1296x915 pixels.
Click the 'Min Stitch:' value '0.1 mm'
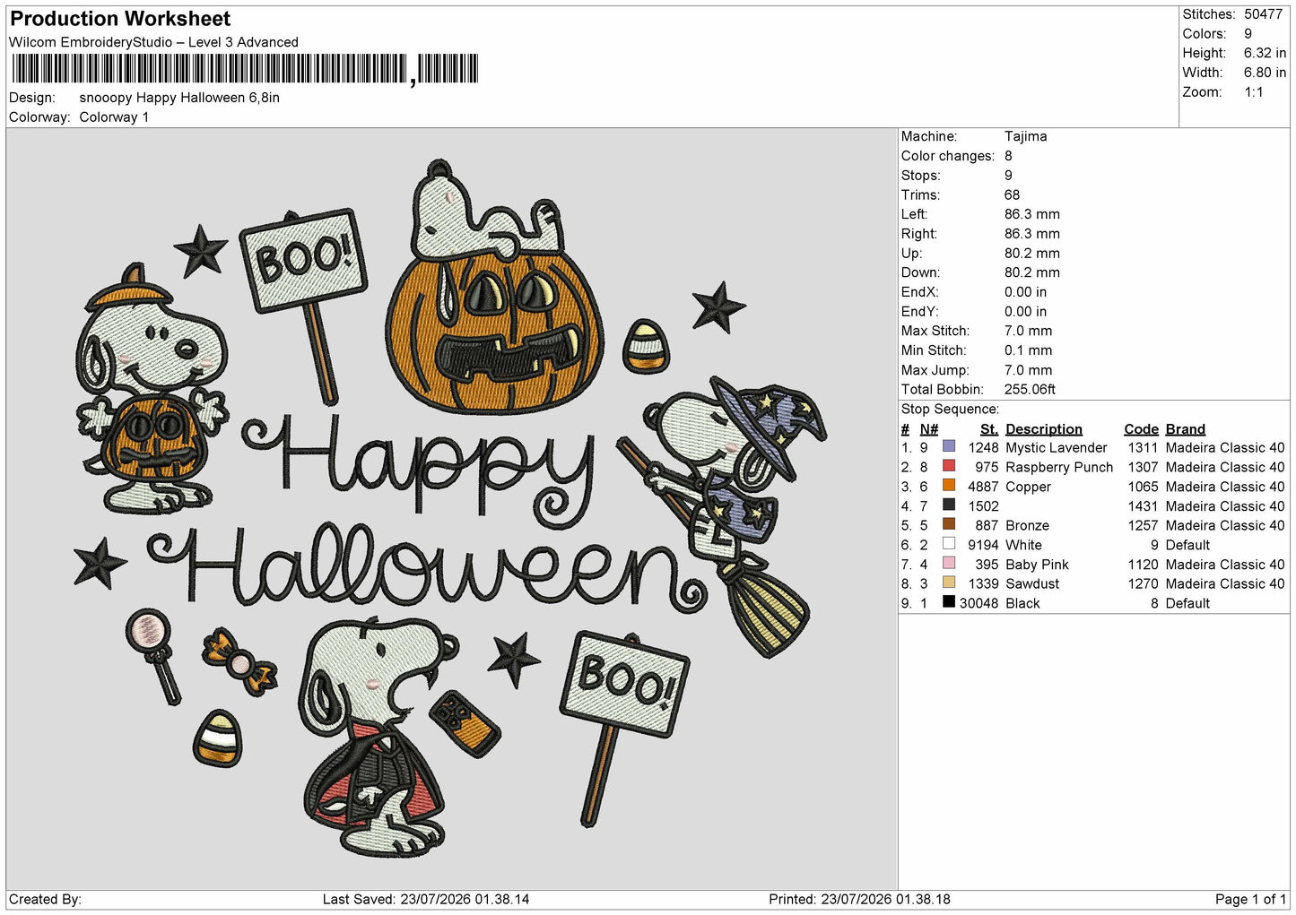1028,350
